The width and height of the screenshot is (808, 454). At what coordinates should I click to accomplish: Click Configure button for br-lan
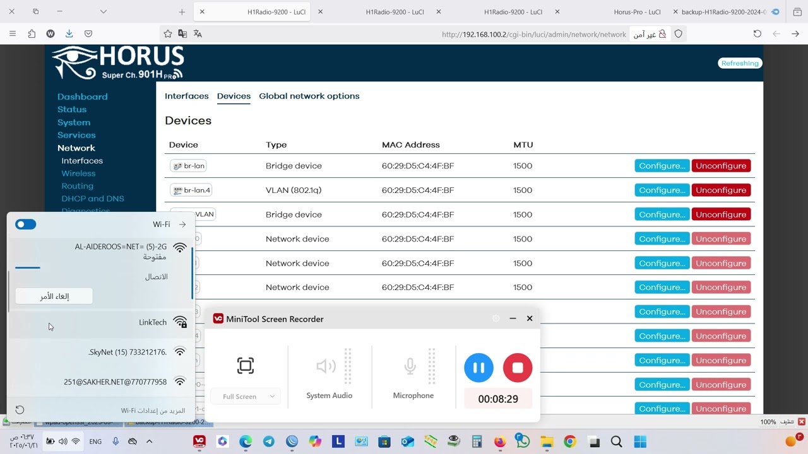[662, 166]
